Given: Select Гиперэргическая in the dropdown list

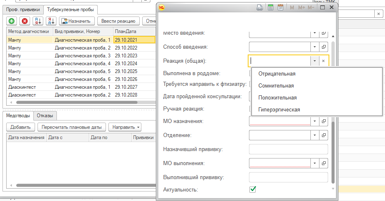Looking at the screenshot, I should [279, 110].
